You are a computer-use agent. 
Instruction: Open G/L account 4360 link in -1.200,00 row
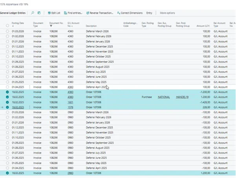70,92
